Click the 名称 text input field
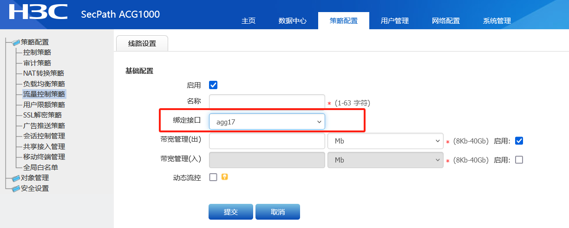Viewport: 569px width, 228px height. pos(267,102)
